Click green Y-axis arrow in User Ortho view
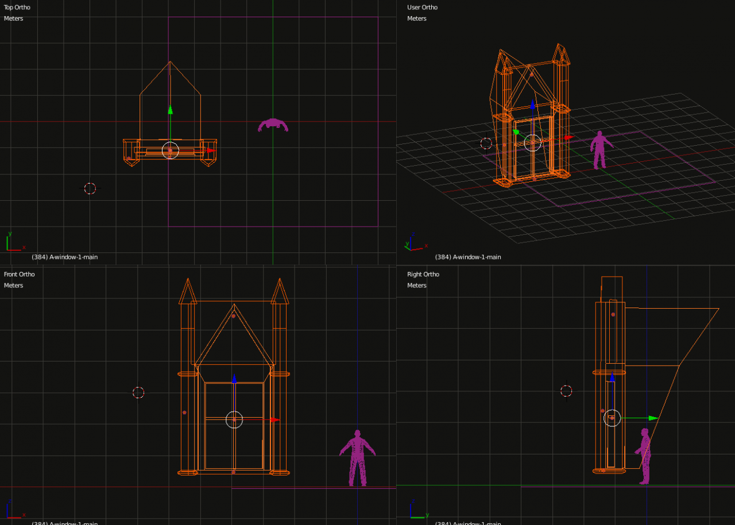The width and height of the screenshot is (735, 525). coord(516,132)
